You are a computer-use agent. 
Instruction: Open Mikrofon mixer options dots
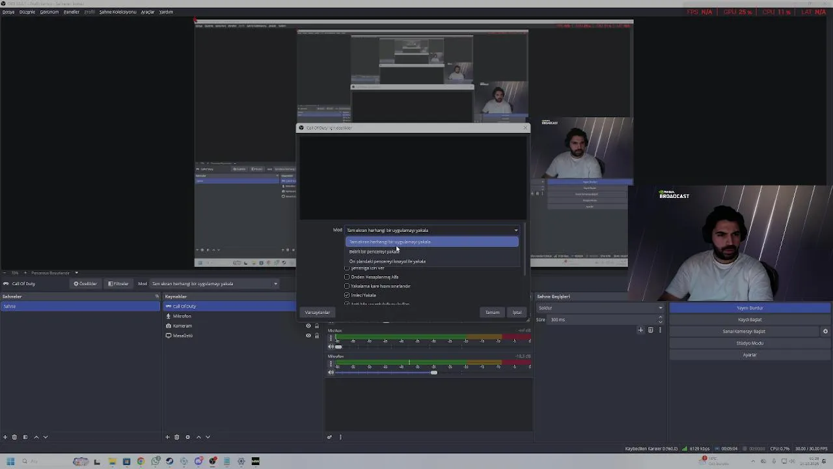click(331, 363)
